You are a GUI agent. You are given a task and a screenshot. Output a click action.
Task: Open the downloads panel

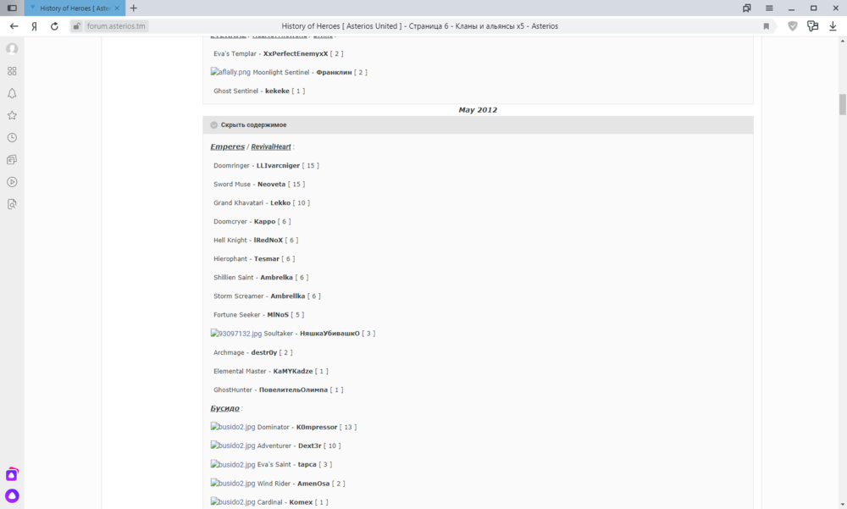(833, 26)
